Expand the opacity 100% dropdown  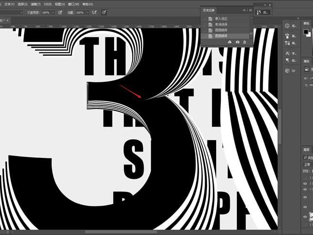53,13
